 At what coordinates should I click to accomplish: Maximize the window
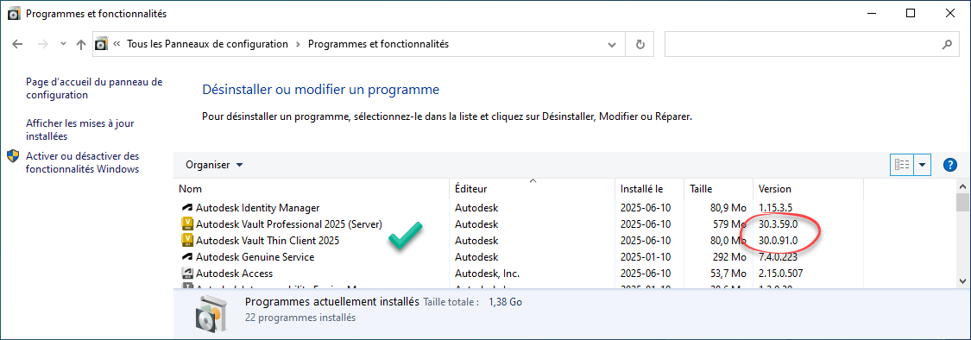910,13
